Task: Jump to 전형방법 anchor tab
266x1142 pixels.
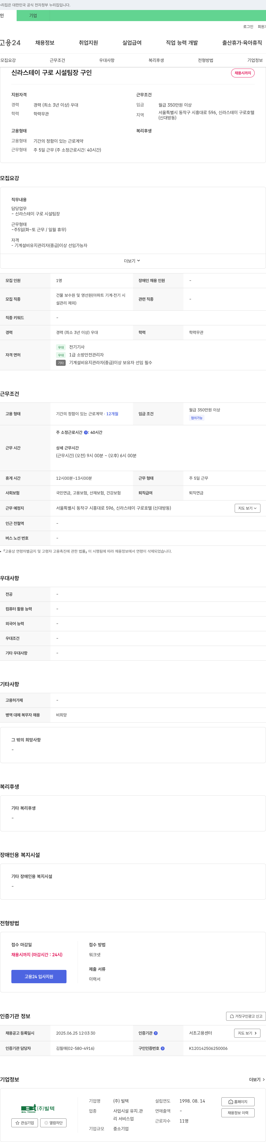Action: [205, 60]
